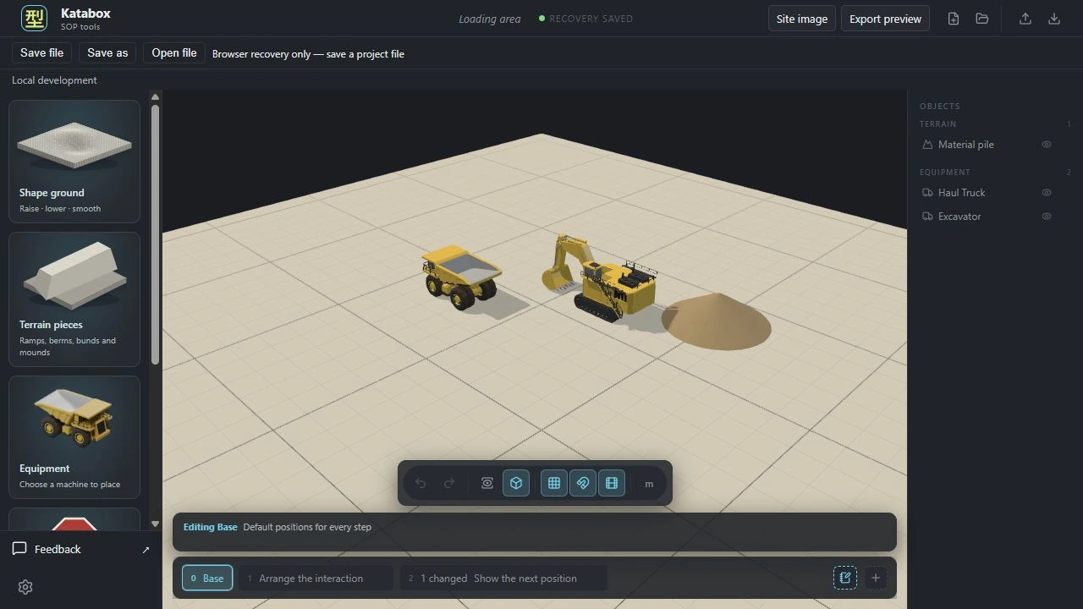Select the haul truck in the 3D scene

tap(462, 277)
